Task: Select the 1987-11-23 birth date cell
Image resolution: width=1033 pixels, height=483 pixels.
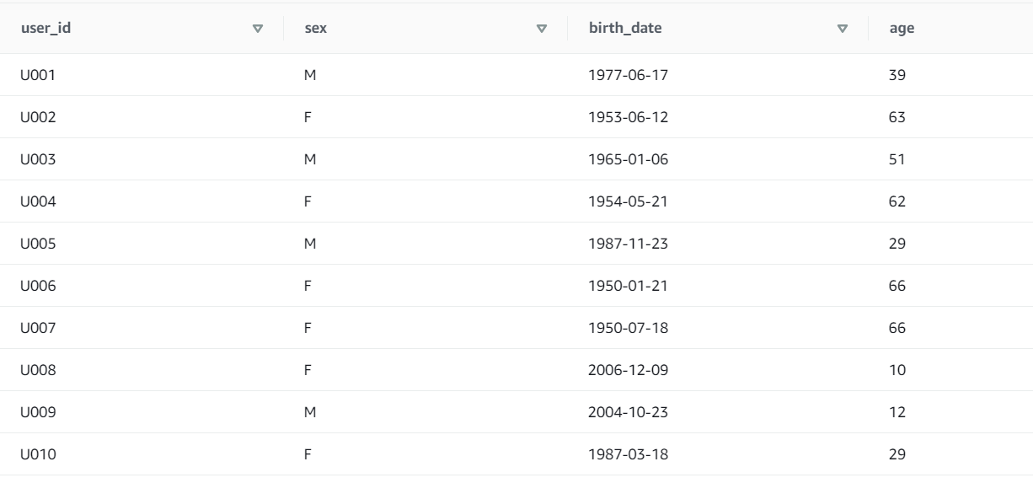Action: click(628, 244)
